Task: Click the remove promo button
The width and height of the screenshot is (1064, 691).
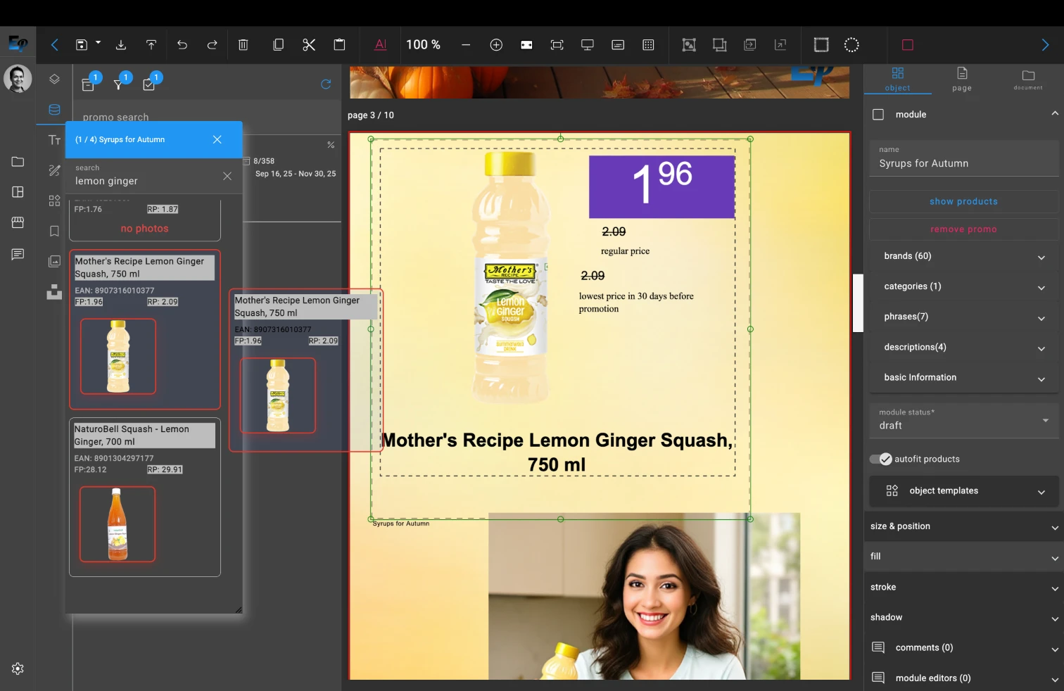Action: point(963,229)
